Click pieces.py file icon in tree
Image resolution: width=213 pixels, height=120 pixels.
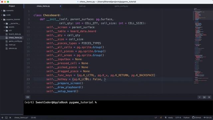(7, 48)
